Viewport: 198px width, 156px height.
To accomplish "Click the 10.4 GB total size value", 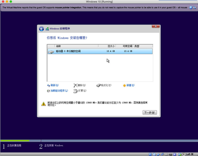I will point(110,51).
